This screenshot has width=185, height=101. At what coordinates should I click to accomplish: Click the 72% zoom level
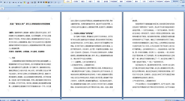pos(177,100)
